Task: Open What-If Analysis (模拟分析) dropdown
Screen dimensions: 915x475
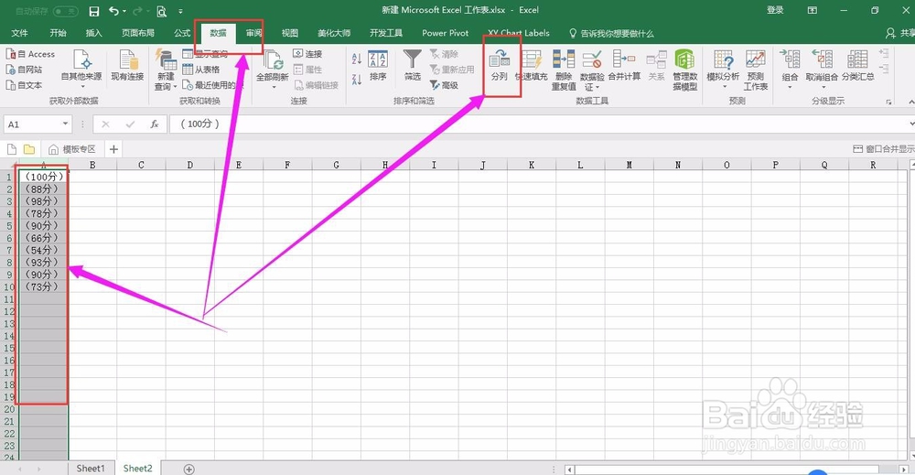Action: 723,70
